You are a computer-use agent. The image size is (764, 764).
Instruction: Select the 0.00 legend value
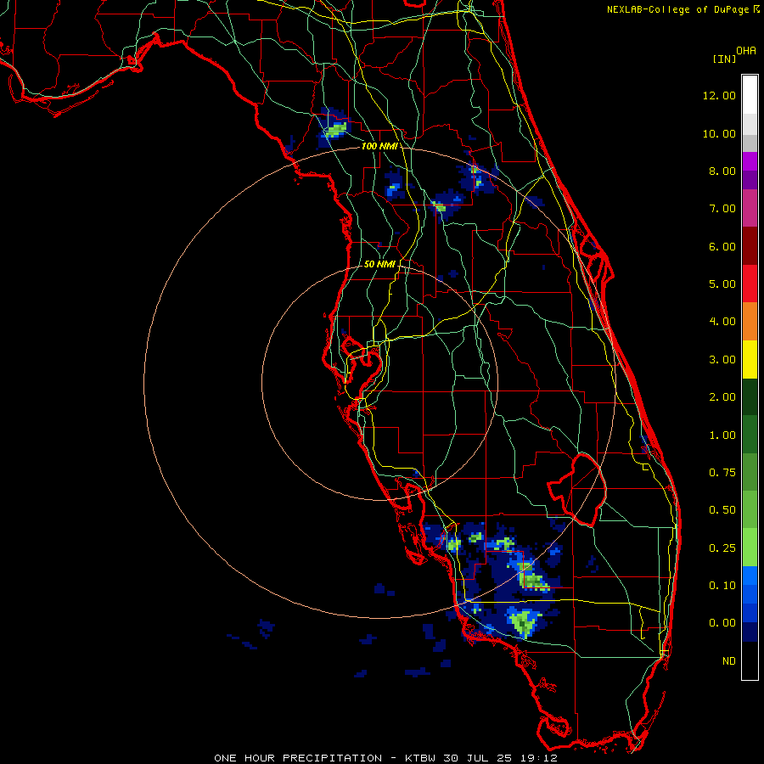click(722, 623)
